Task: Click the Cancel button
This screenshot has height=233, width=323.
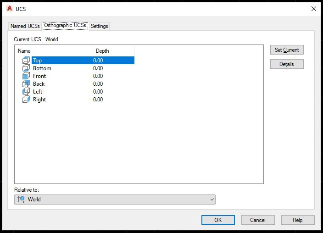Action: click(258, 220)
